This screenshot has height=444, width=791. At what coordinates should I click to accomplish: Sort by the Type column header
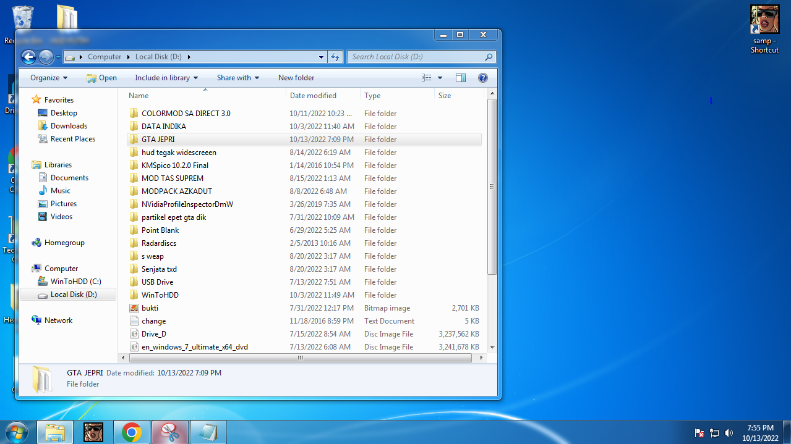pyautogui.click(x=397, y=96)
